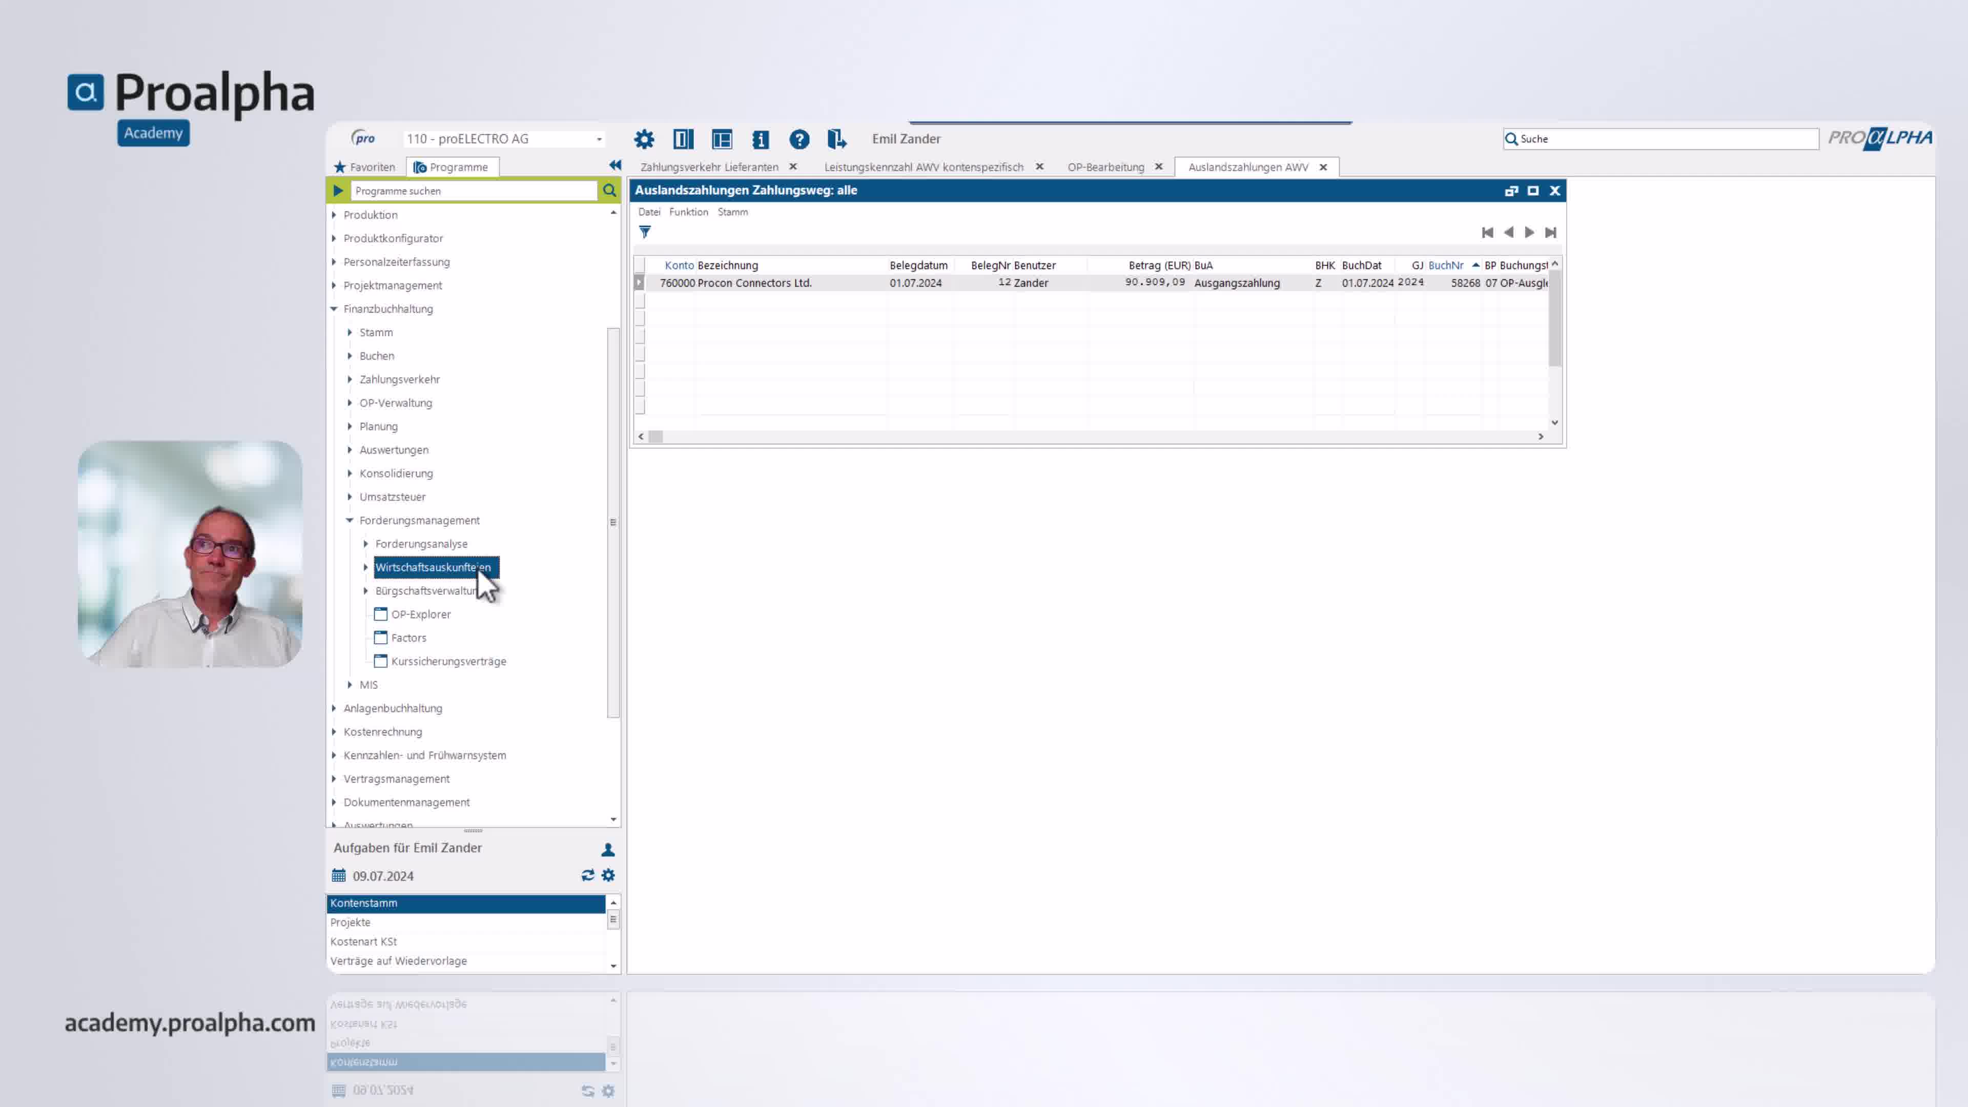Expand the Forderungsanalyse node
1968x1107 pixels.
(366, 544)
